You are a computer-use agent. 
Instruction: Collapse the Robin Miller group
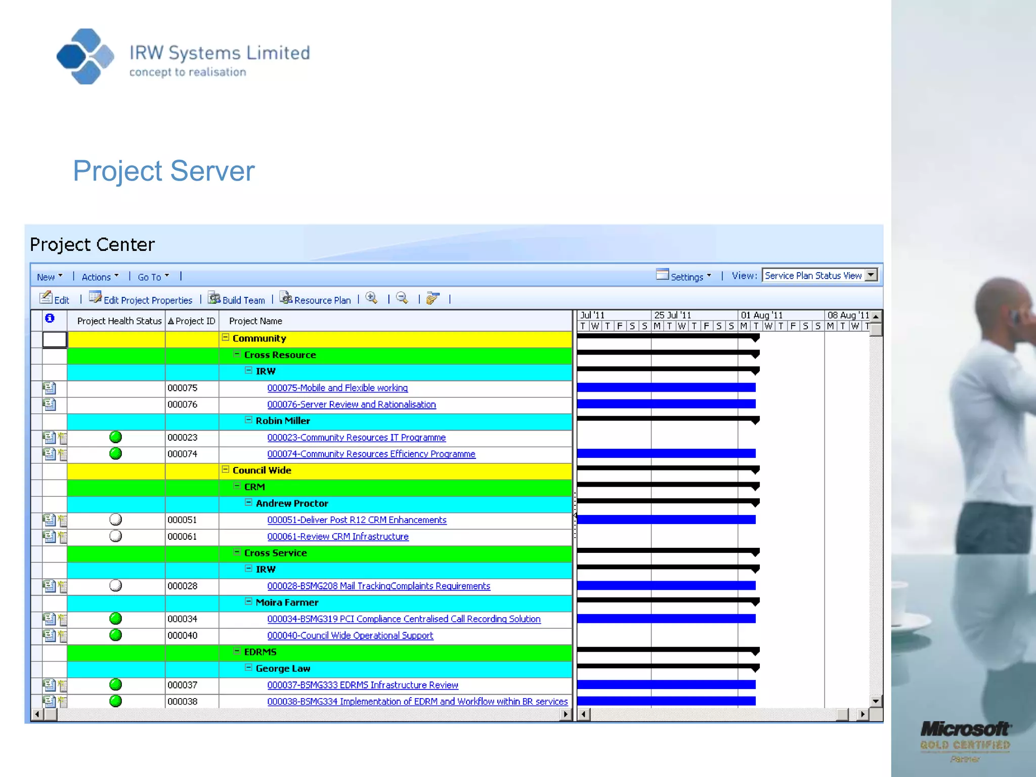[x=248, y=420]
